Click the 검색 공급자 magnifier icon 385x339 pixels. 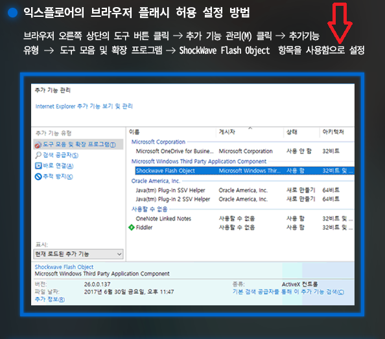pos(38,155)
